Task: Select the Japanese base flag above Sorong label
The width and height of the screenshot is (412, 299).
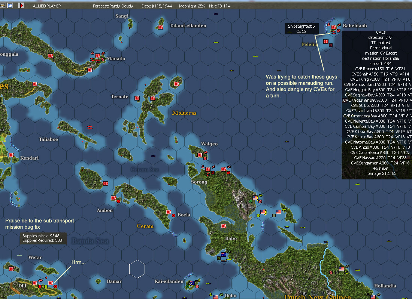Action: pos(208,169)
